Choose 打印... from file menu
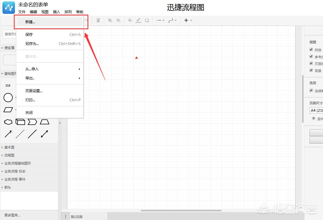 [50, 100]
